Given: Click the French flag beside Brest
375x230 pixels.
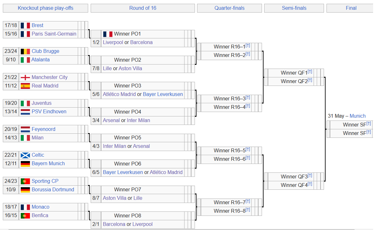Looking at the screenshot, I should tap(25, 25).
